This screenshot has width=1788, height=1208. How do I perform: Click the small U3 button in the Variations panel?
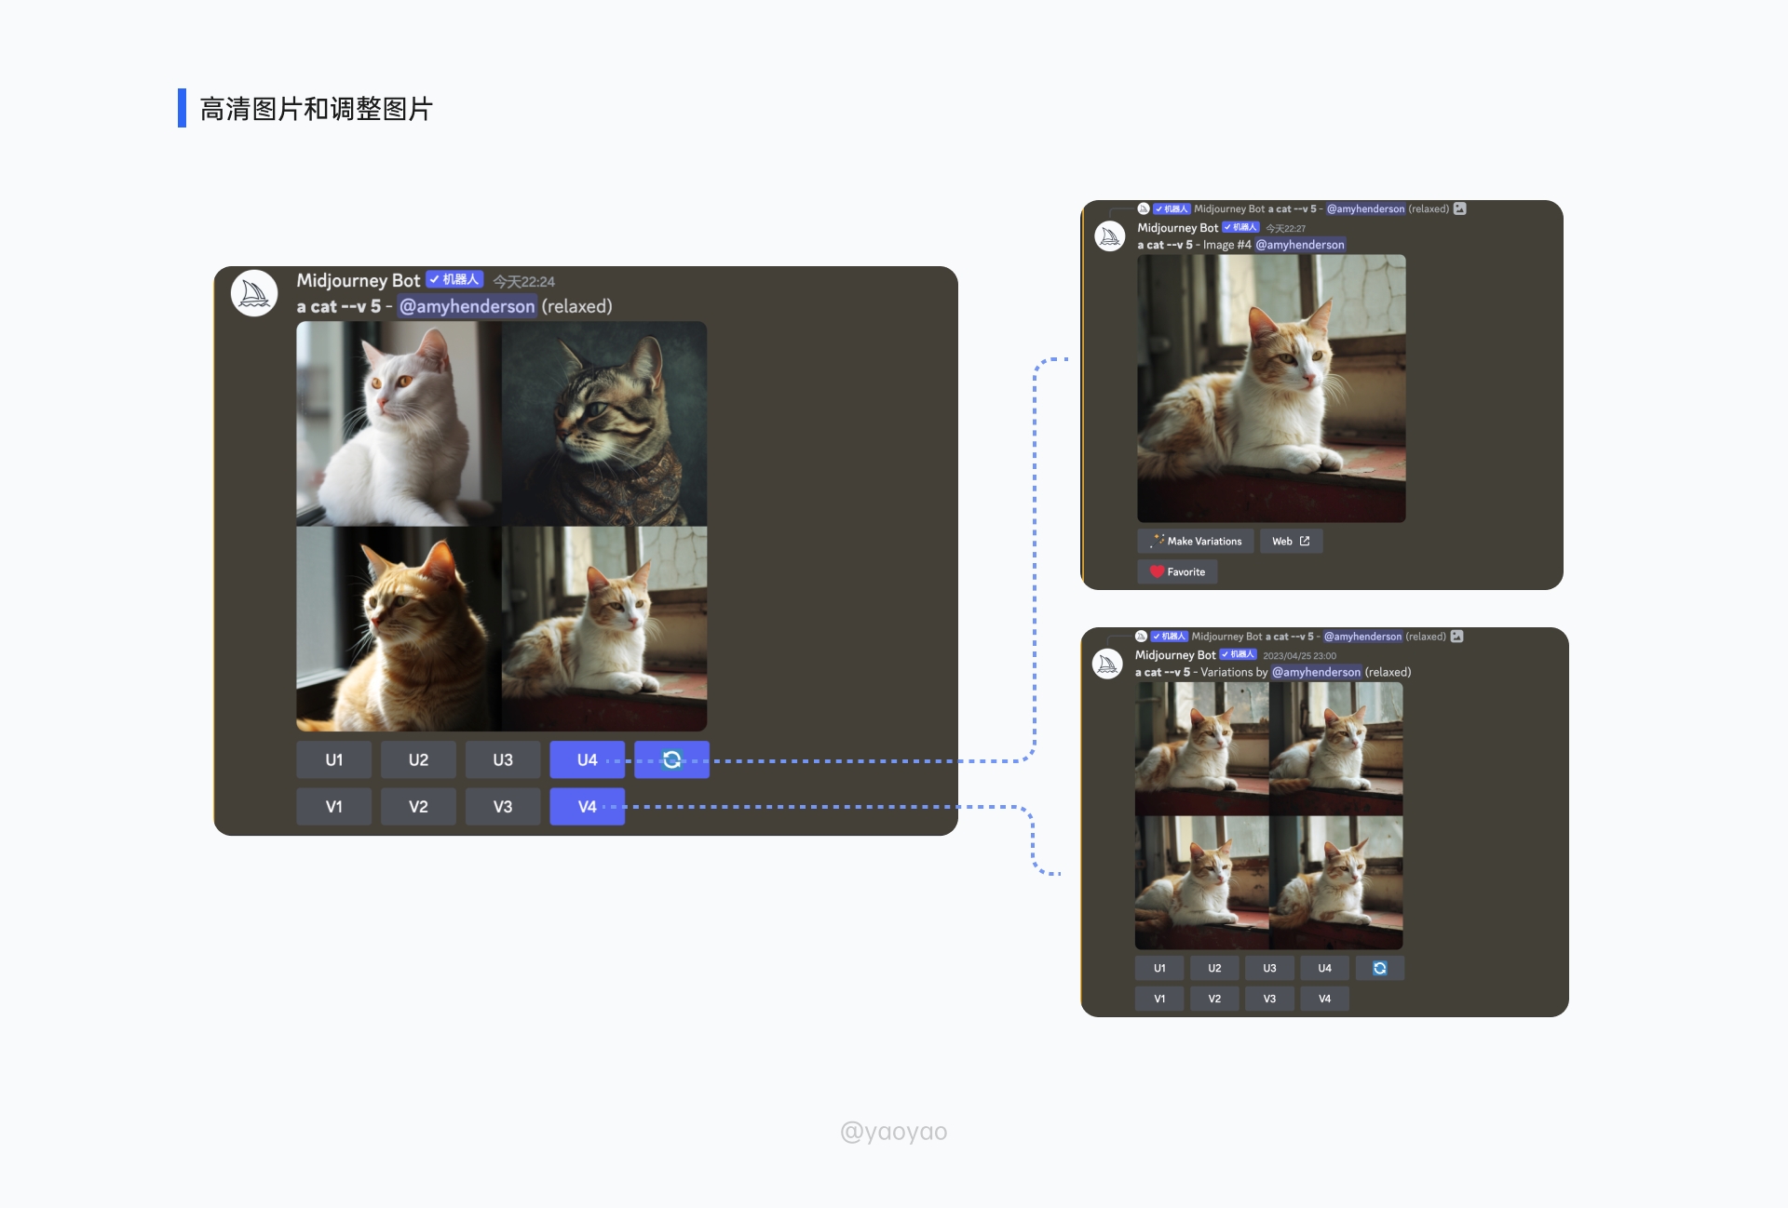[1269, 968]
